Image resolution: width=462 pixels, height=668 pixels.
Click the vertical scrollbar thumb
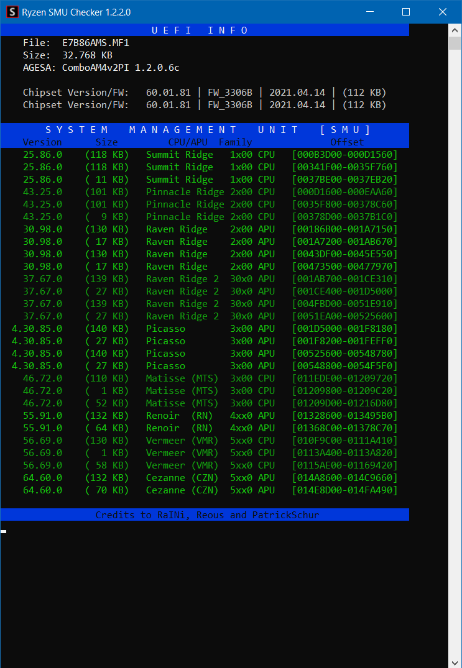(x=455, y=43)
